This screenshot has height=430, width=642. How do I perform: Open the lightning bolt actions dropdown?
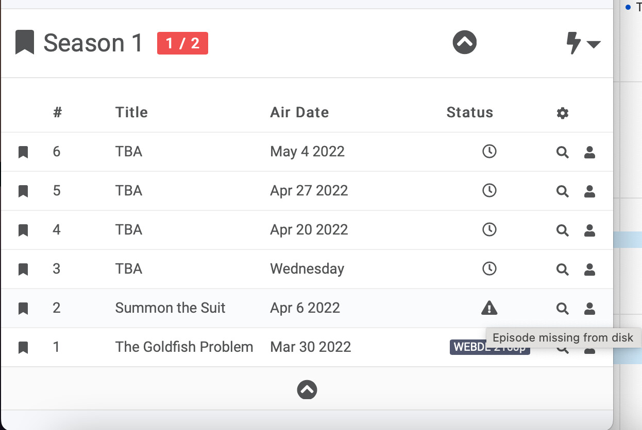583,43
